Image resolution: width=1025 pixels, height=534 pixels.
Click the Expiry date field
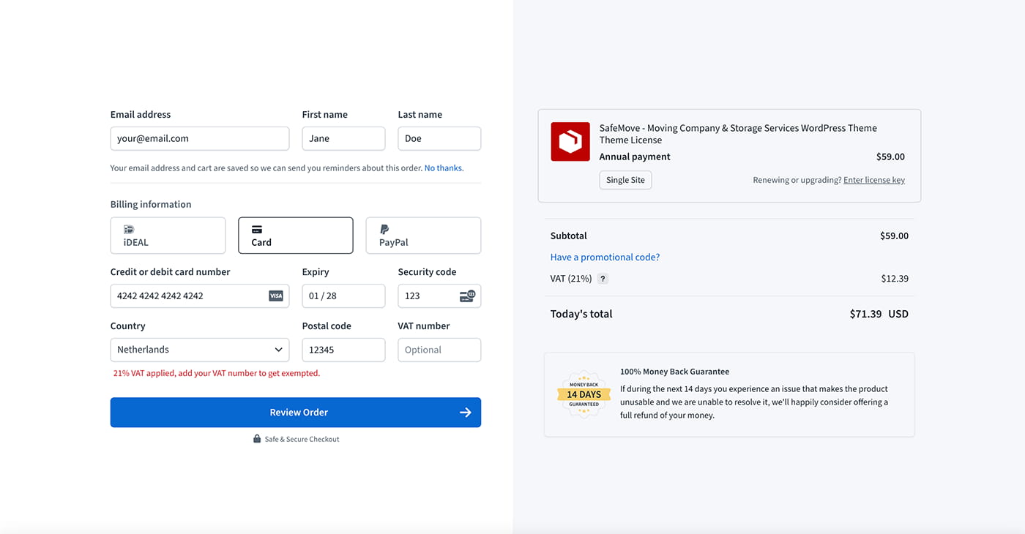(x=343, y=296)
